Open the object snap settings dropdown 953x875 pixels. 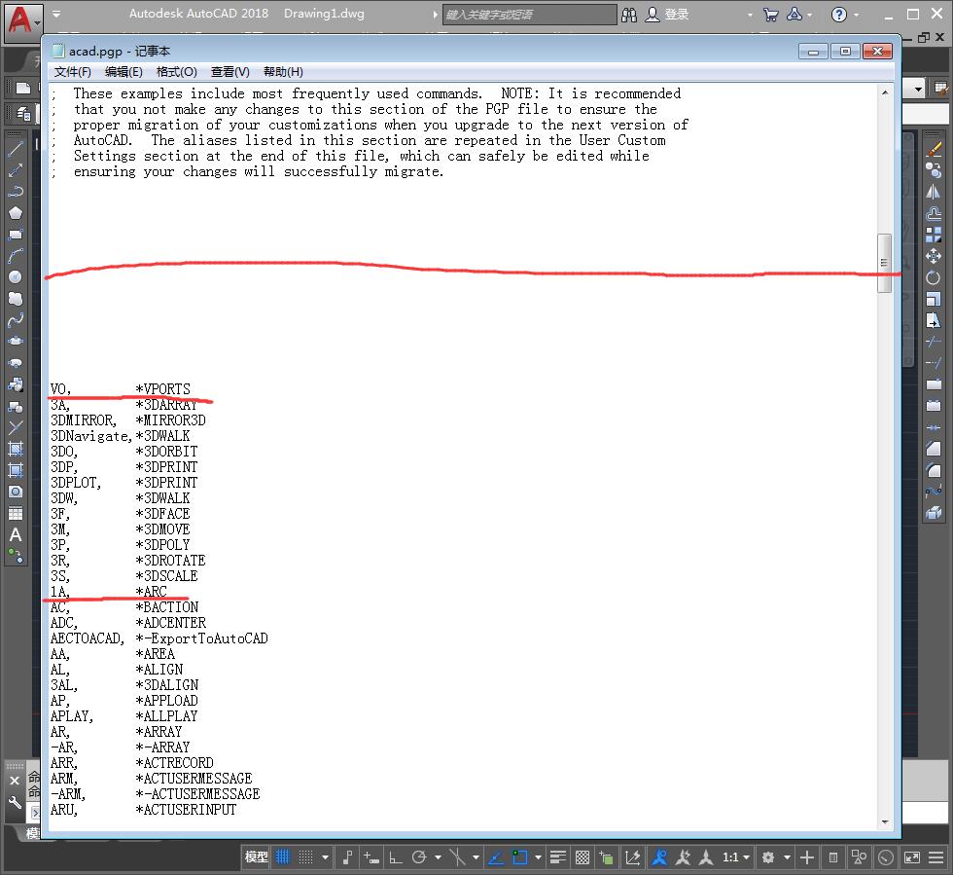(538, 857)
